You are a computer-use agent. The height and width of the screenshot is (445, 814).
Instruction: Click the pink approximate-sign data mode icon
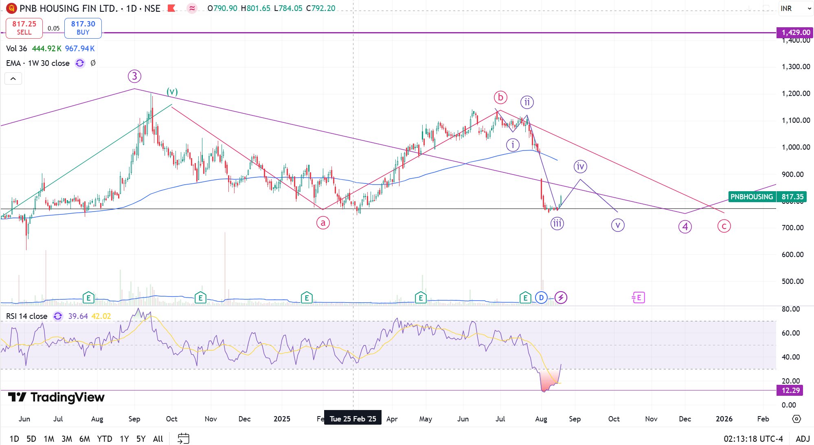click(192, 8)
